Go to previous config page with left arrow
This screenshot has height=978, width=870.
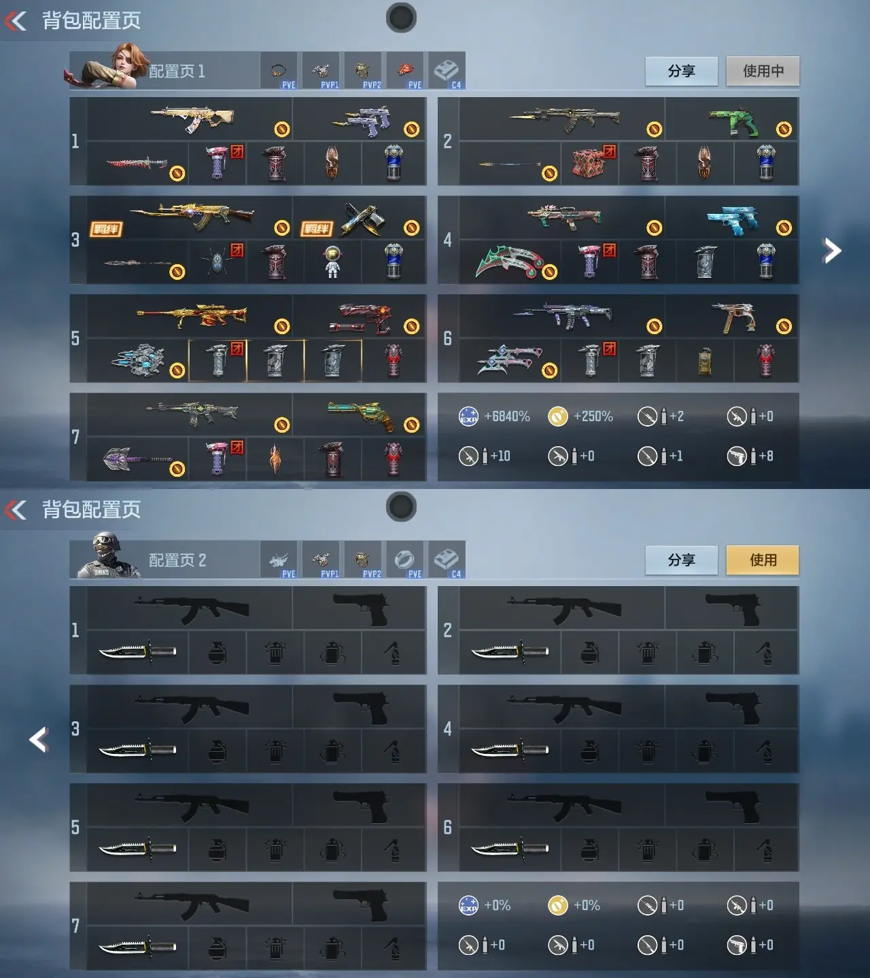39,740
